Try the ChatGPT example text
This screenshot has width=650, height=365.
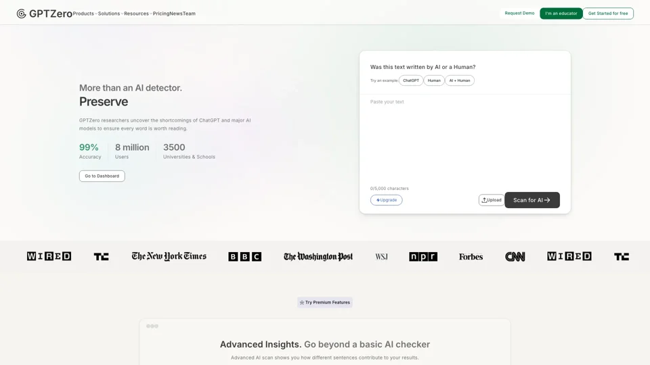(x=411, y=80)
